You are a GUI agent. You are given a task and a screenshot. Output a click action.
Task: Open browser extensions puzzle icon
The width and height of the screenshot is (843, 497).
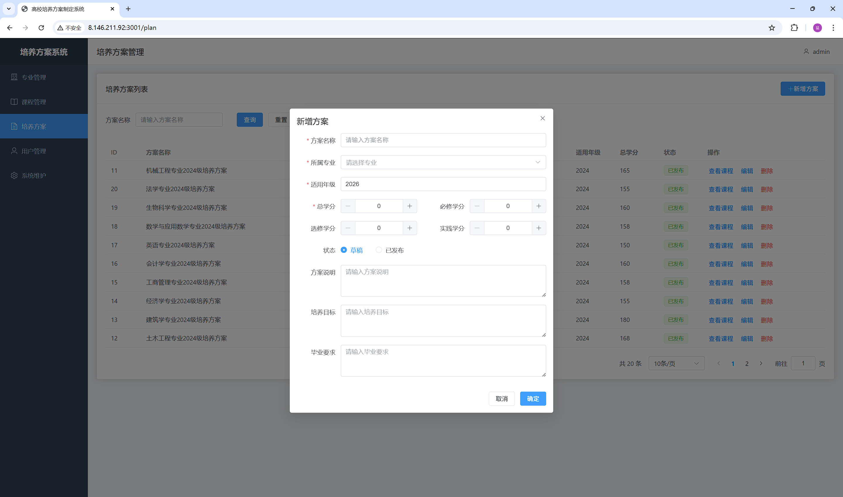coord(794,28)
